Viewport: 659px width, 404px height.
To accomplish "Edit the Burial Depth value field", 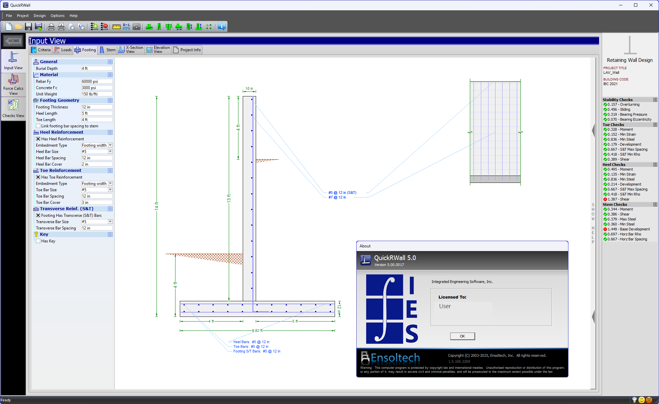I will tap(97, 68).
